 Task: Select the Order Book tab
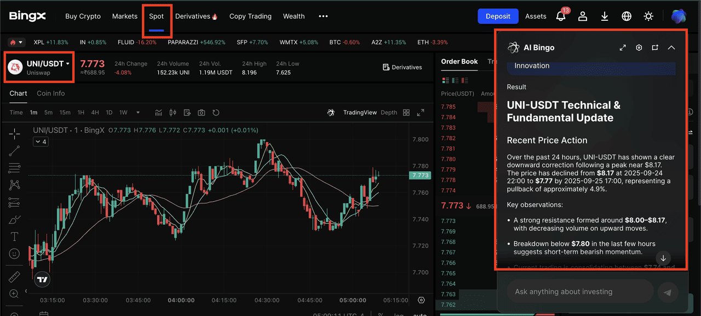pyautogui.click(x=459, y=62)
